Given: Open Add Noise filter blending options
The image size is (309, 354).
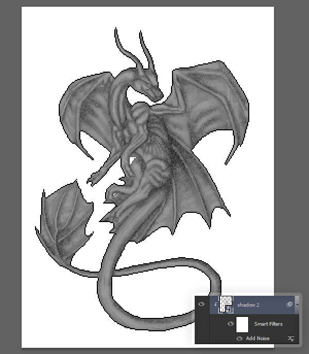Looking at the screenshot, I should click(x=290, y=339).
